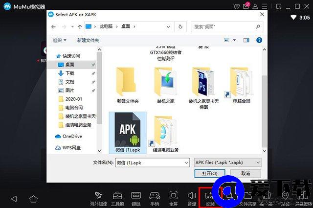
Task: Click the computer icon in address bar
Action: (89, 26)
